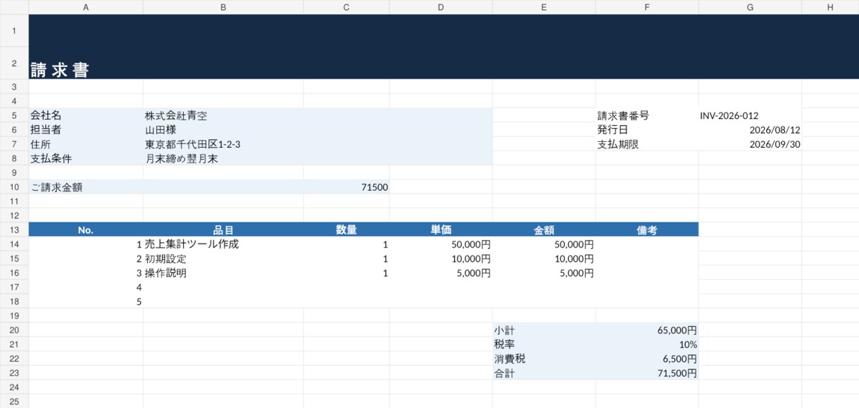Click the 初期設定 item cell
859x408 pixels.
coord(223,259)
